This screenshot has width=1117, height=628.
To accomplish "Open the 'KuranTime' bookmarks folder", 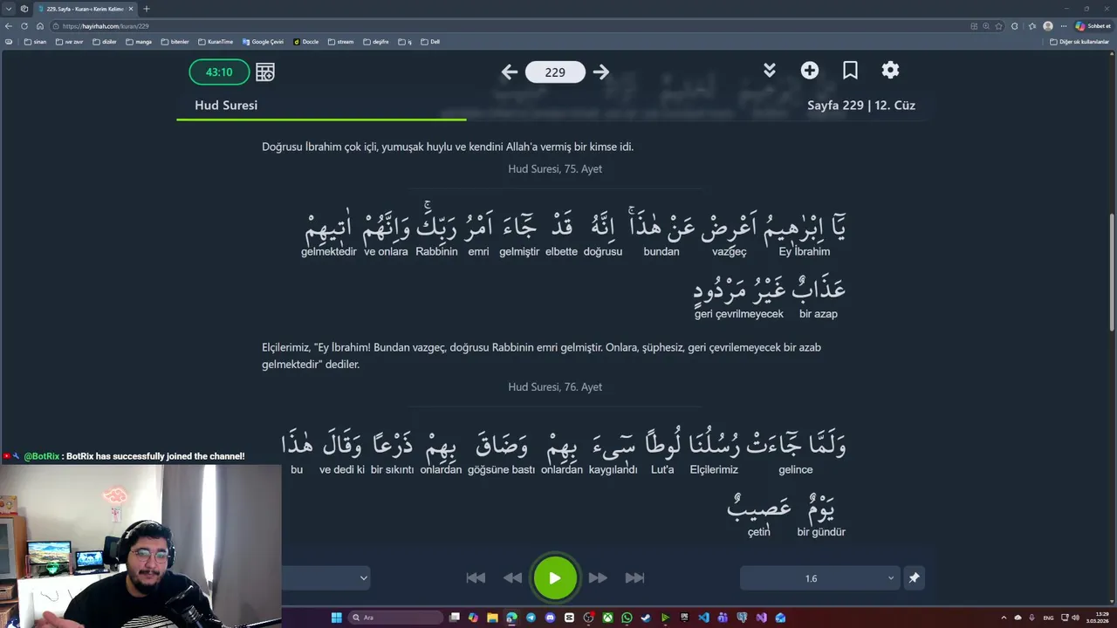I will (x=216, y=42).
